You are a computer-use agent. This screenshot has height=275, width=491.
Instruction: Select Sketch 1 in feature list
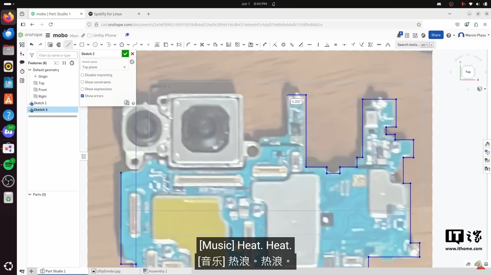pos(40,103)
